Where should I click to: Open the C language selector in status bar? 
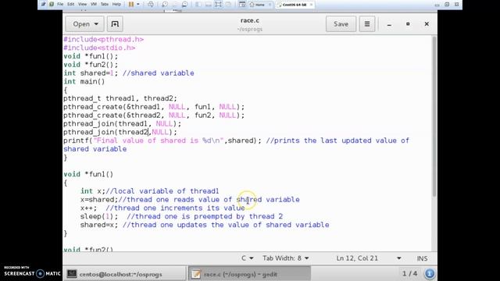(x=247, y=258)
